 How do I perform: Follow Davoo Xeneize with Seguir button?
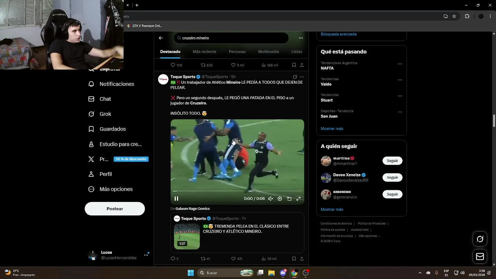(x=392, y=177)
